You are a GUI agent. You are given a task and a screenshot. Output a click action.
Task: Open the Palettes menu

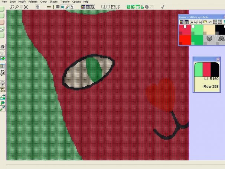[x=33, y=2]
